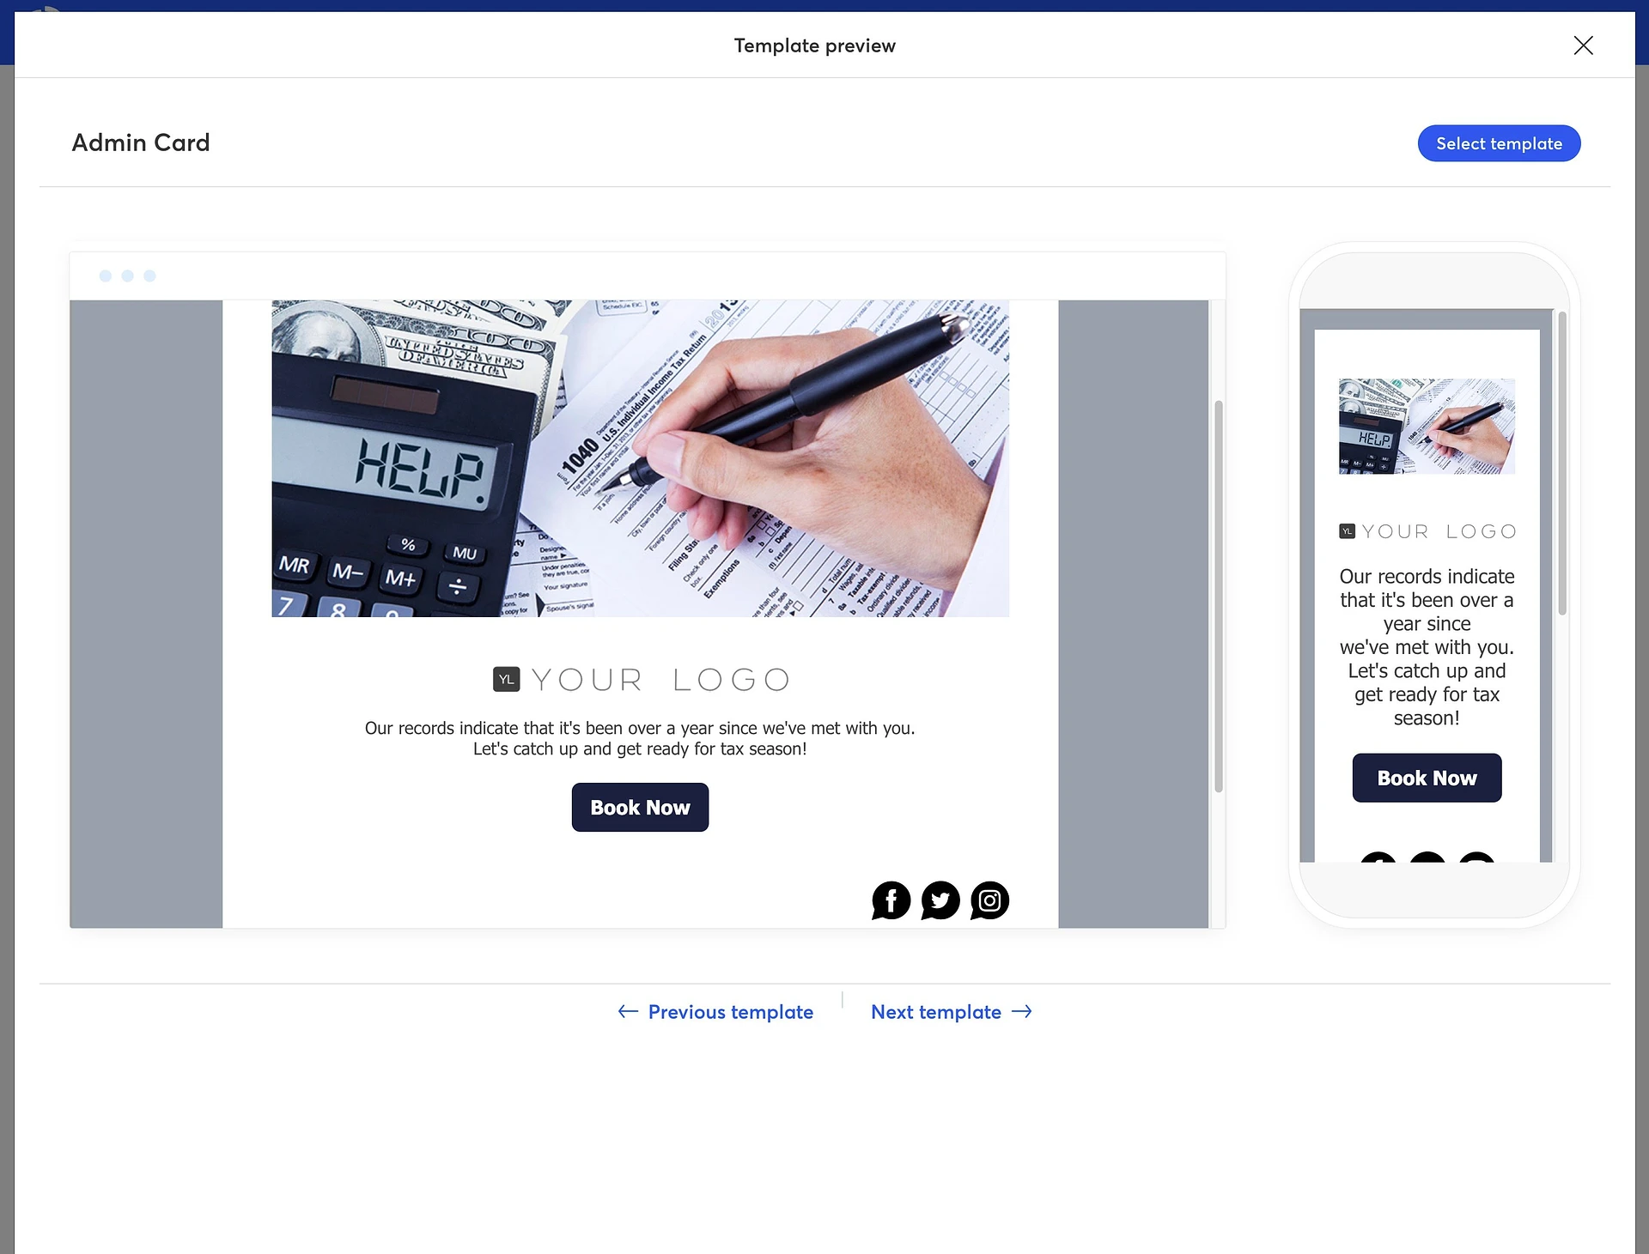
Task: Select the 'Admin Card' template title text
Action: 140,142
